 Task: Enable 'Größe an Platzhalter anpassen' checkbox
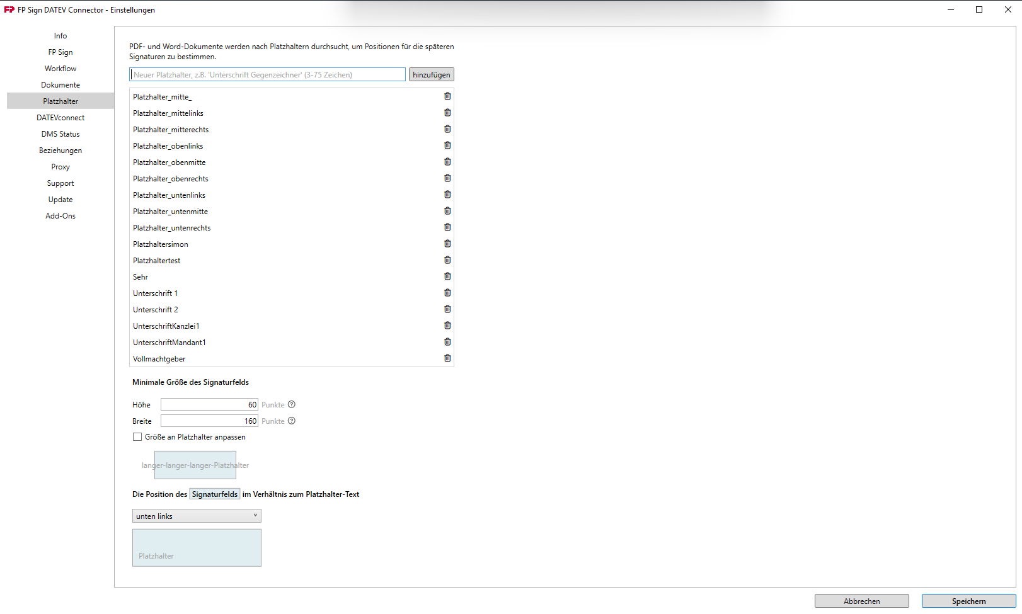137,437
